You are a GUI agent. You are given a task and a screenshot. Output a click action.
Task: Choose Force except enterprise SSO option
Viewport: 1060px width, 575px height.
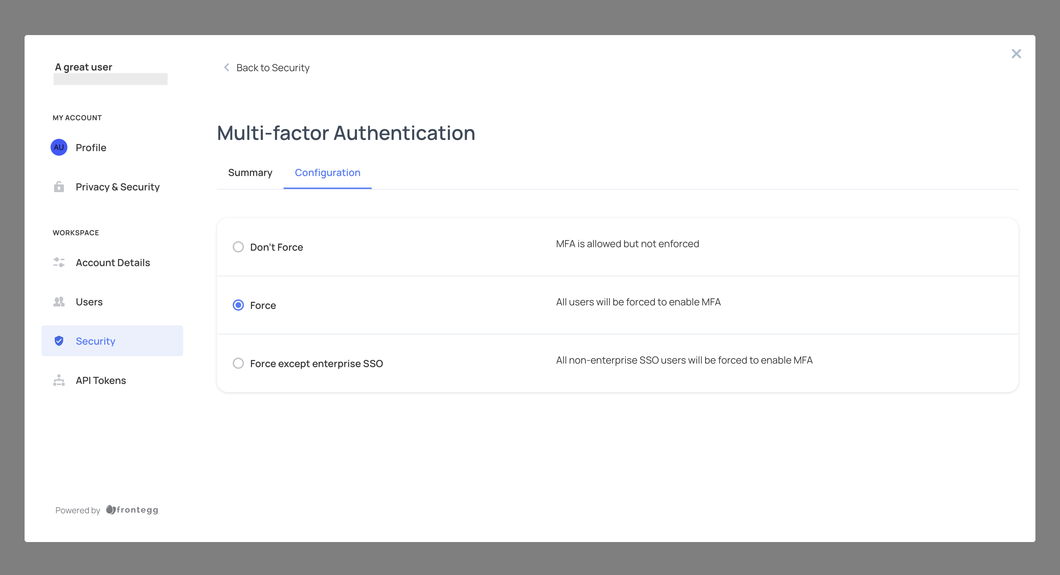[238, 363]
